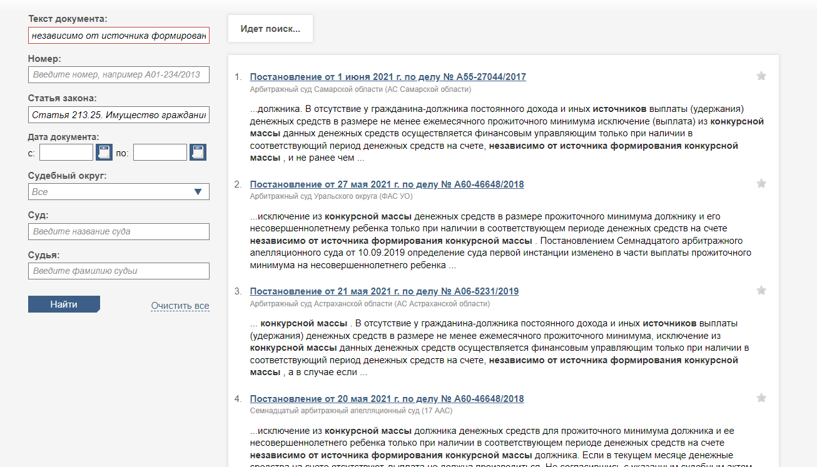The height and width of the screenshot is (467, 817).
Task: Select the Статья закона field
Action: (119, 115)
